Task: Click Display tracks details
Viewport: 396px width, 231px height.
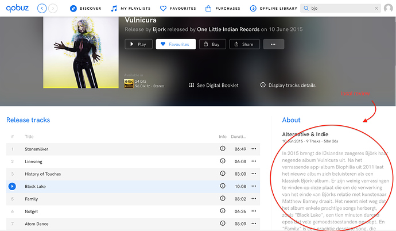Action: tap(288, 85)
